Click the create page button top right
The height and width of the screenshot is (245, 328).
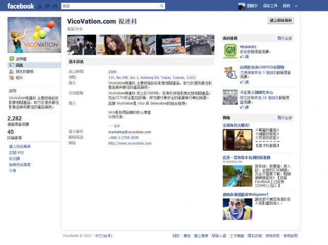coord(281,21)
